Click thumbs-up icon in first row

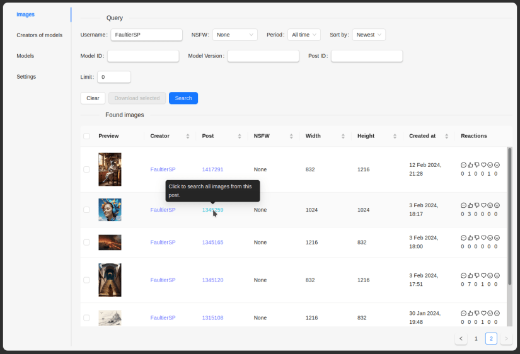click(x=470, y=165)
